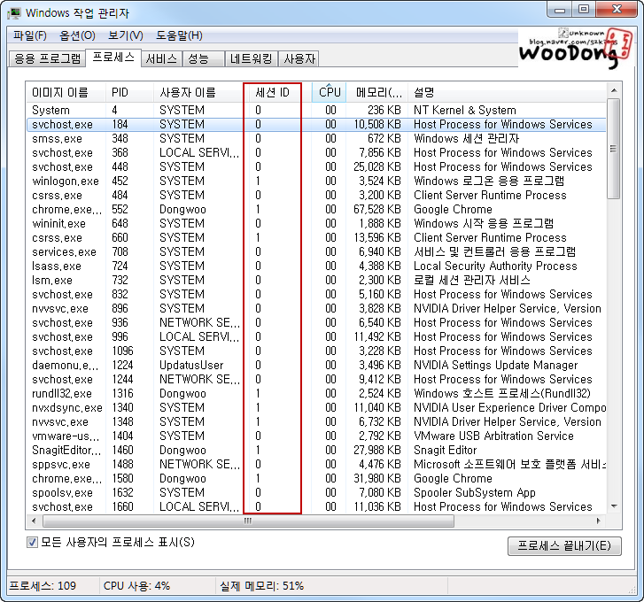The width and height of the screenshot is (644, 602).
Task: Click the horizontal scrollbar thumb
Action: pos(249,521)
